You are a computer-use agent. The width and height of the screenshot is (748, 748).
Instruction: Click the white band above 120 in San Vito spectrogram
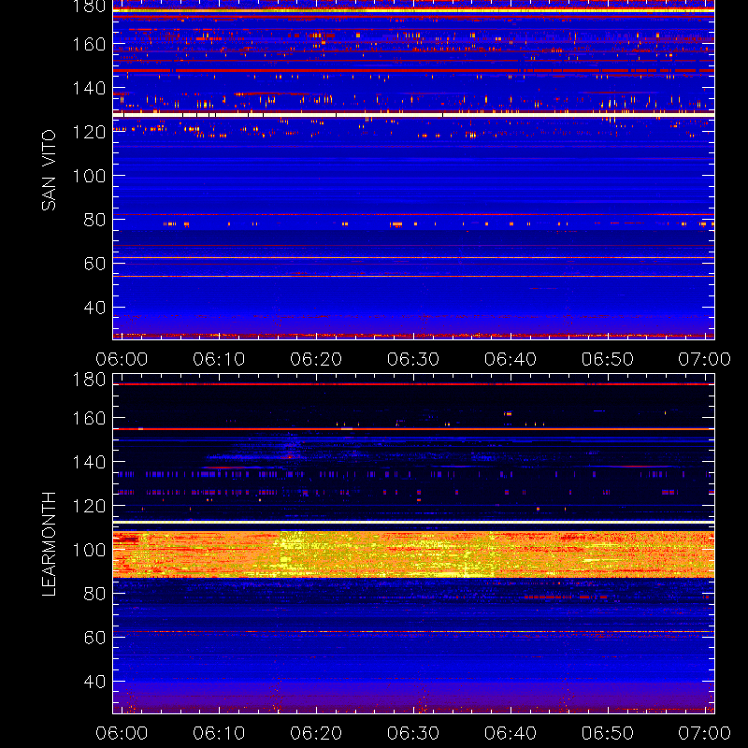(413, 115)
